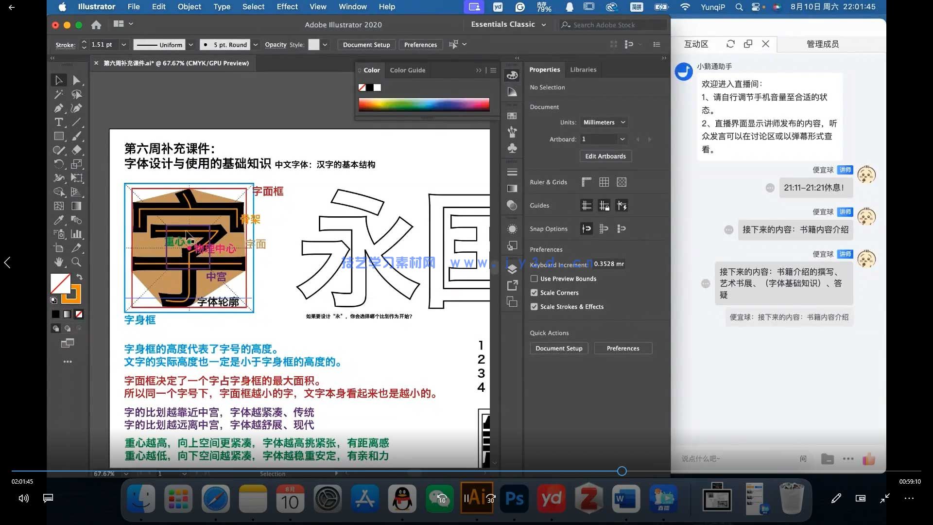Select the Rectangle tool

[59, 136]
